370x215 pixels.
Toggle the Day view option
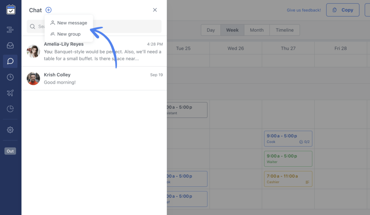(x=211, y=30)
